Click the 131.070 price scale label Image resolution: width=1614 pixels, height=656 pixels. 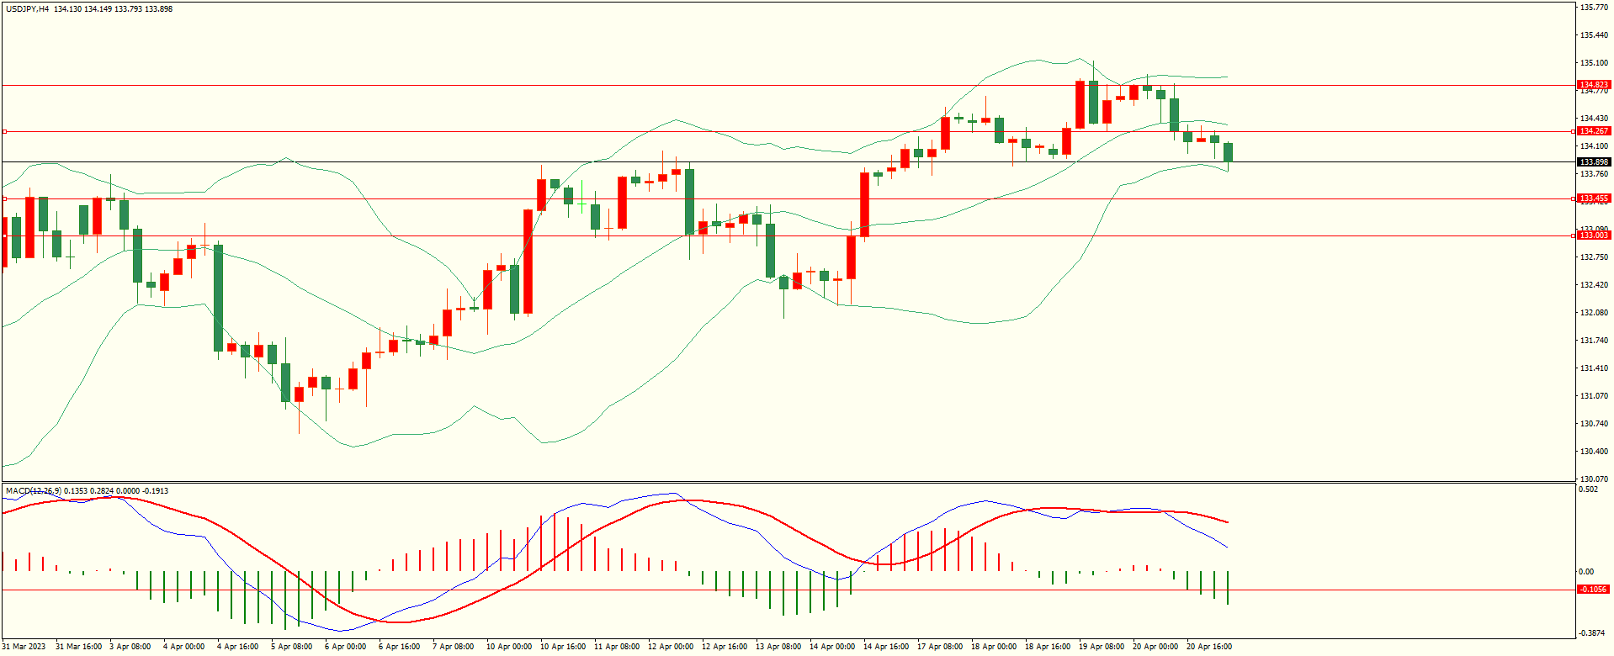click(1594, 396)
